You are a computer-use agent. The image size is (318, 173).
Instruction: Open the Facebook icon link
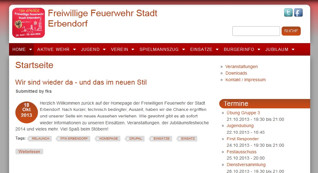(x=298, y=12)
